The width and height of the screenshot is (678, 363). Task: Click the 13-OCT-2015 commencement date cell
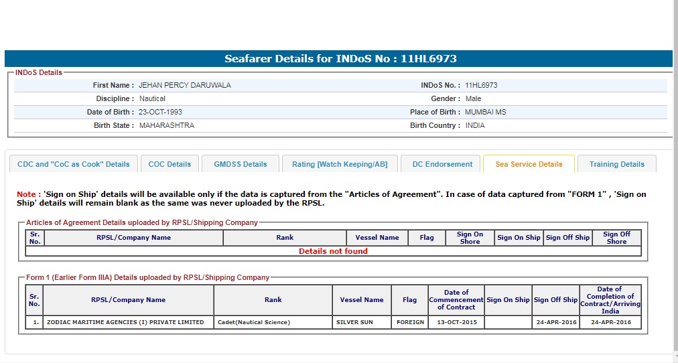[456, 322]
